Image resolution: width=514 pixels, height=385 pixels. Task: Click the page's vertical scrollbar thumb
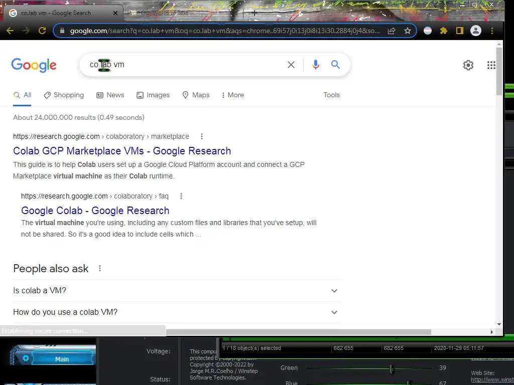click(x=499, y=71)
